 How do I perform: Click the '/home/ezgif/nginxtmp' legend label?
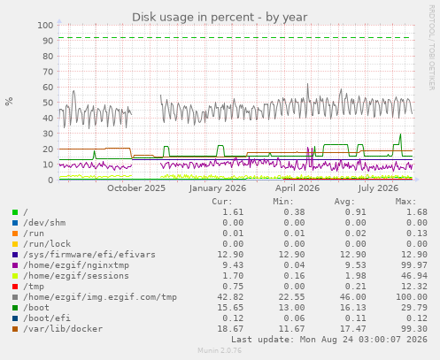[x=76, y=265]
